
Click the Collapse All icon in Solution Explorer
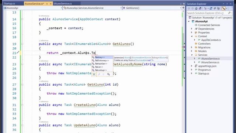tap(215, 8)
